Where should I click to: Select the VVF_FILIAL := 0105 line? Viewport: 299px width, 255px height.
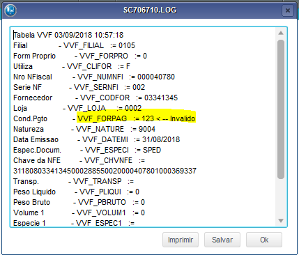point(74,45)
